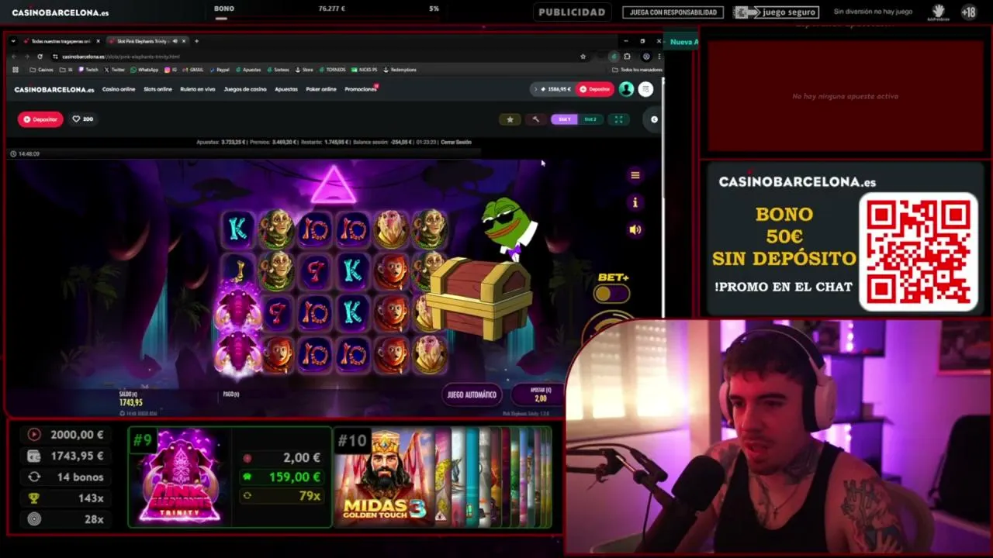Open browser extensions puzzle icon

tap(627, 57)
